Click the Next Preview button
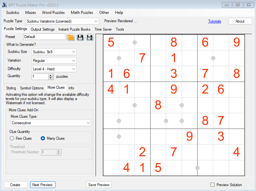 click(43, 185)
